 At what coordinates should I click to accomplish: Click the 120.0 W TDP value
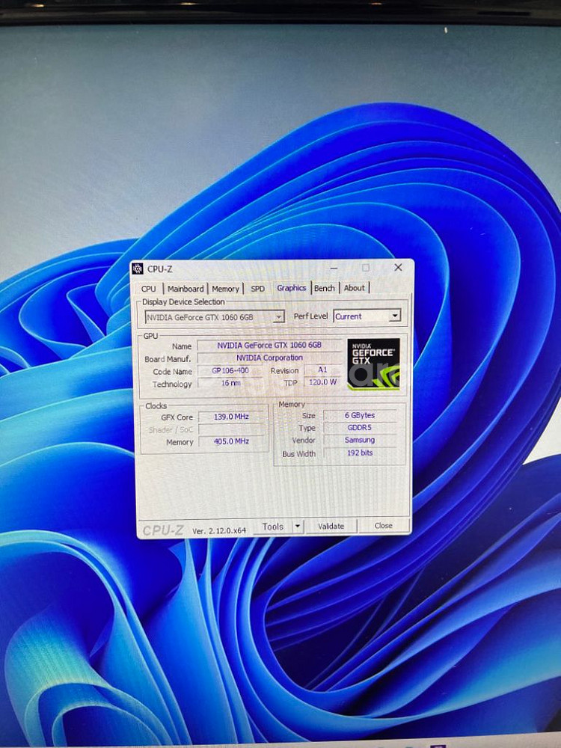point(322,382)
